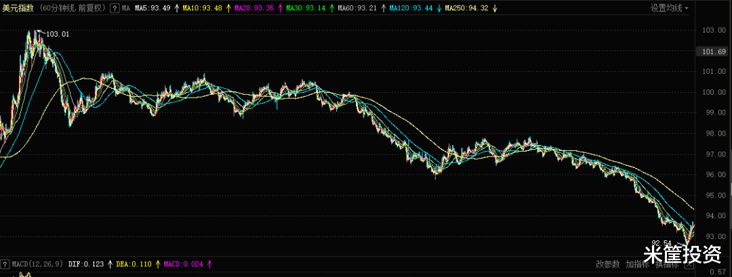Image resolution: width=732 pixels, height=277 pixels.
Task: Close the MACD indicator panel
Action: point(689,264)
